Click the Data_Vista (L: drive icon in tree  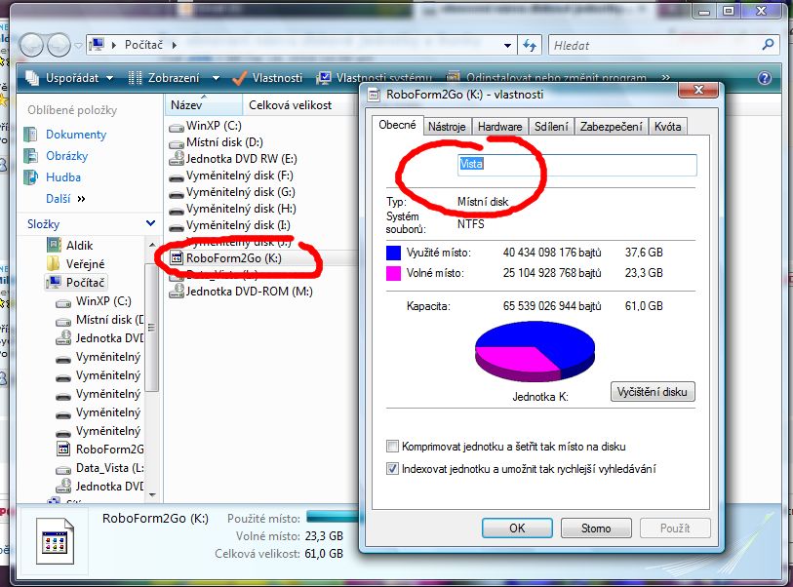point(63,469)
